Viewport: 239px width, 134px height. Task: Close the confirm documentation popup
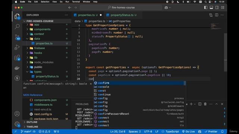point(91,84)
